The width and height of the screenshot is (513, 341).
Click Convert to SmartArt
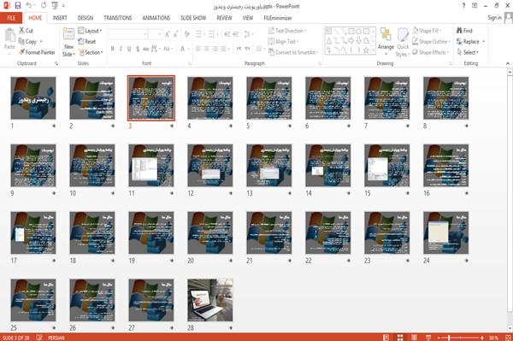point(292,52)
